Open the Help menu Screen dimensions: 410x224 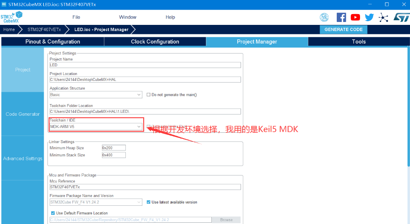coord(170,17)
